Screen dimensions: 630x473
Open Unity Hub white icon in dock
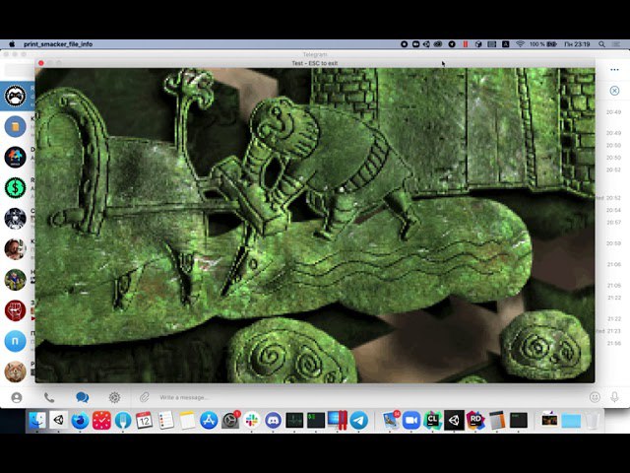click(59, 421)
